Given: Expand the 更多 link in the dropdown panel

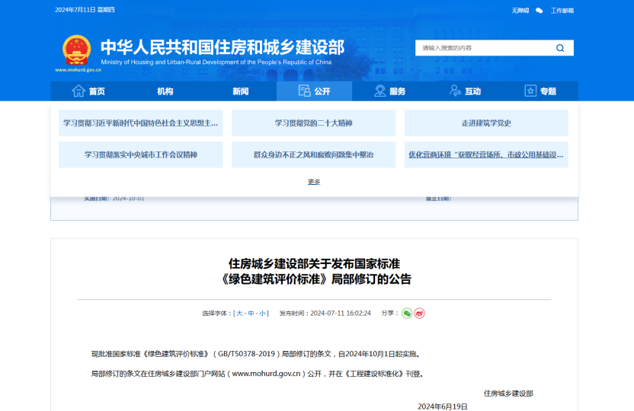Looking at the screenshot, I should (314, 182).
